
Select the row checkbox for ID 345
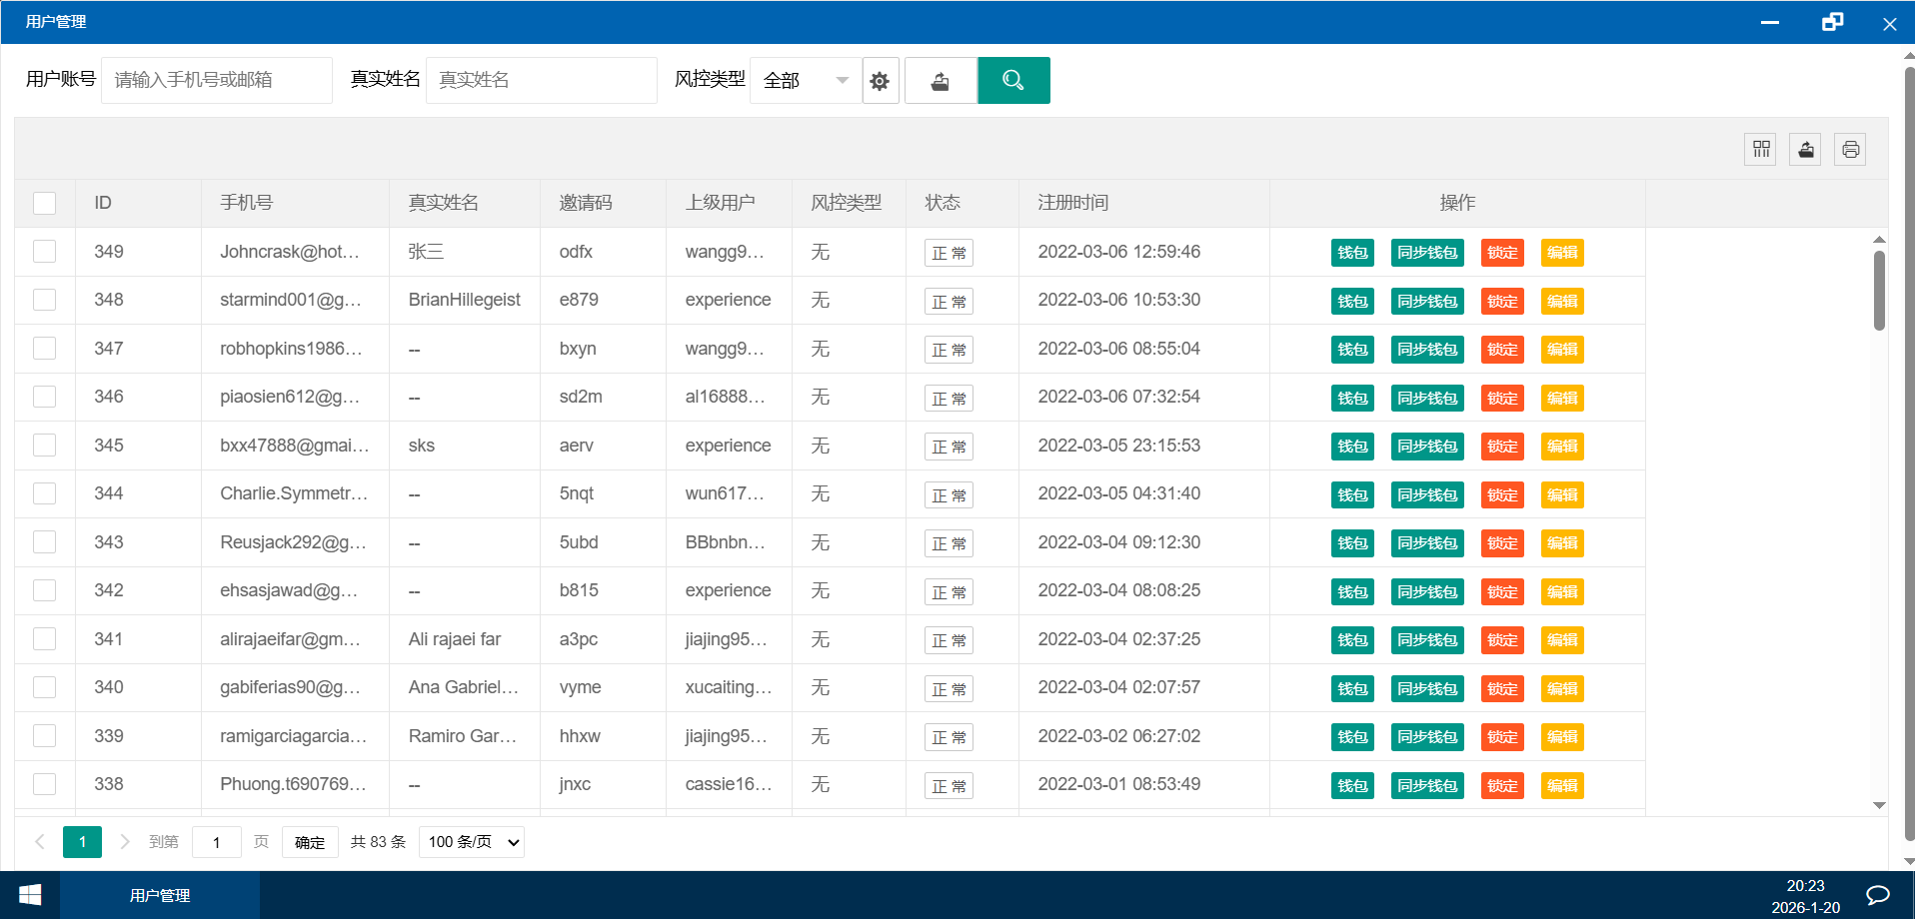click(x=45, y=446)
